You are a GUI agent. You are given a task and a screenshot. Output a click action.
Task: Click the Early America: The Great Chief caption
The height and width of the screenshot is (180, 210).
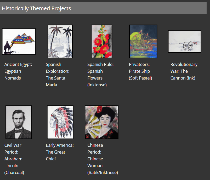click(60, 152)
